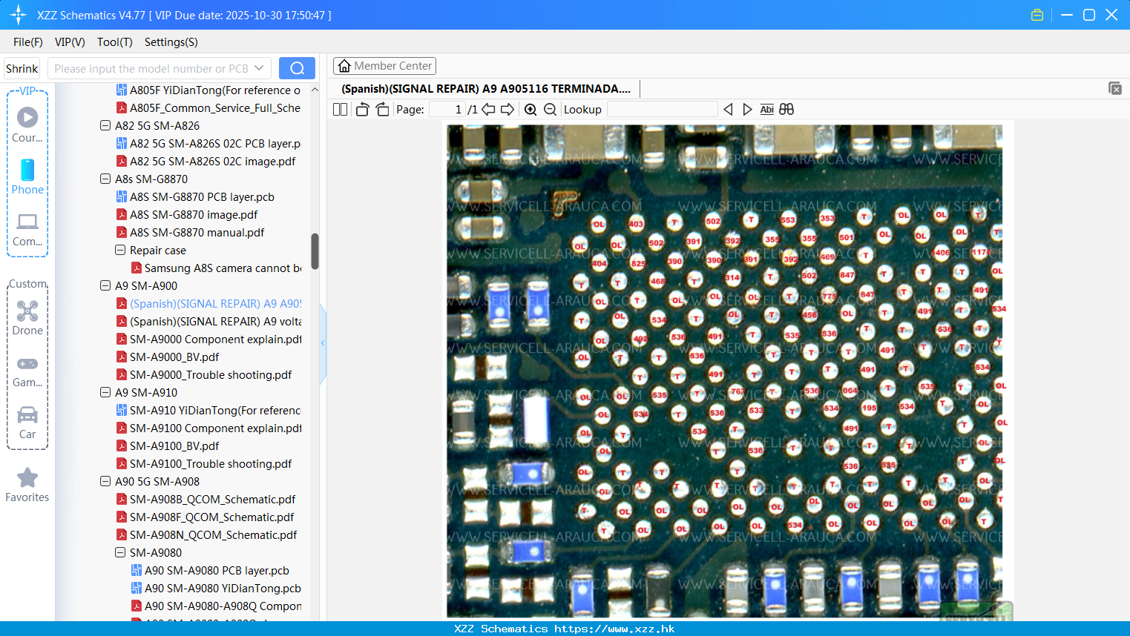
Task: Find next Lookup match
Action: (x=747, y=110)
